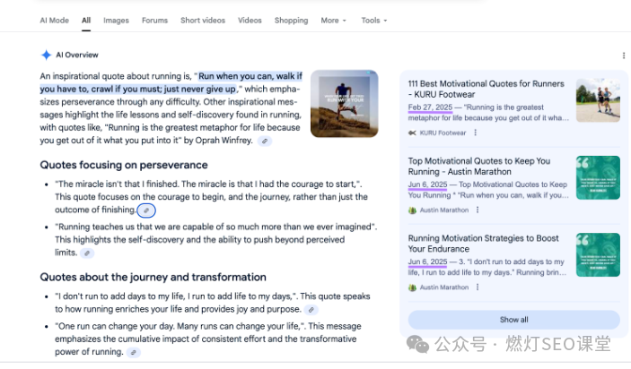Go to the Forums tab

click(x=154, y=21)
